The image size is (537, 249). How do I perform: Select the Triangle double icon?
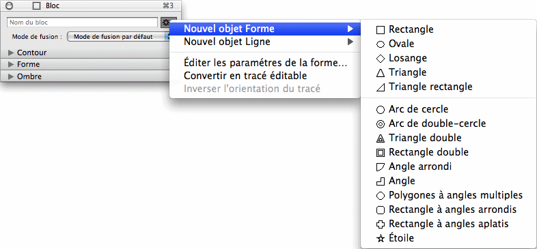point(381,138)
